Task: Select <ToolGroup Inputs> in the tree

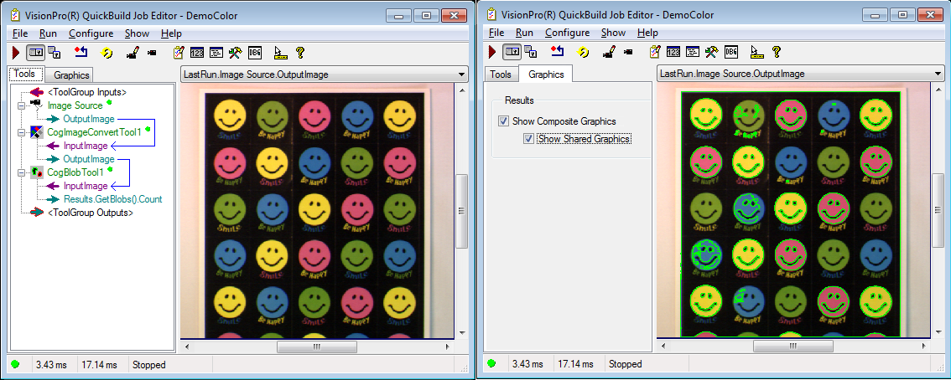Action: (87, 93)
